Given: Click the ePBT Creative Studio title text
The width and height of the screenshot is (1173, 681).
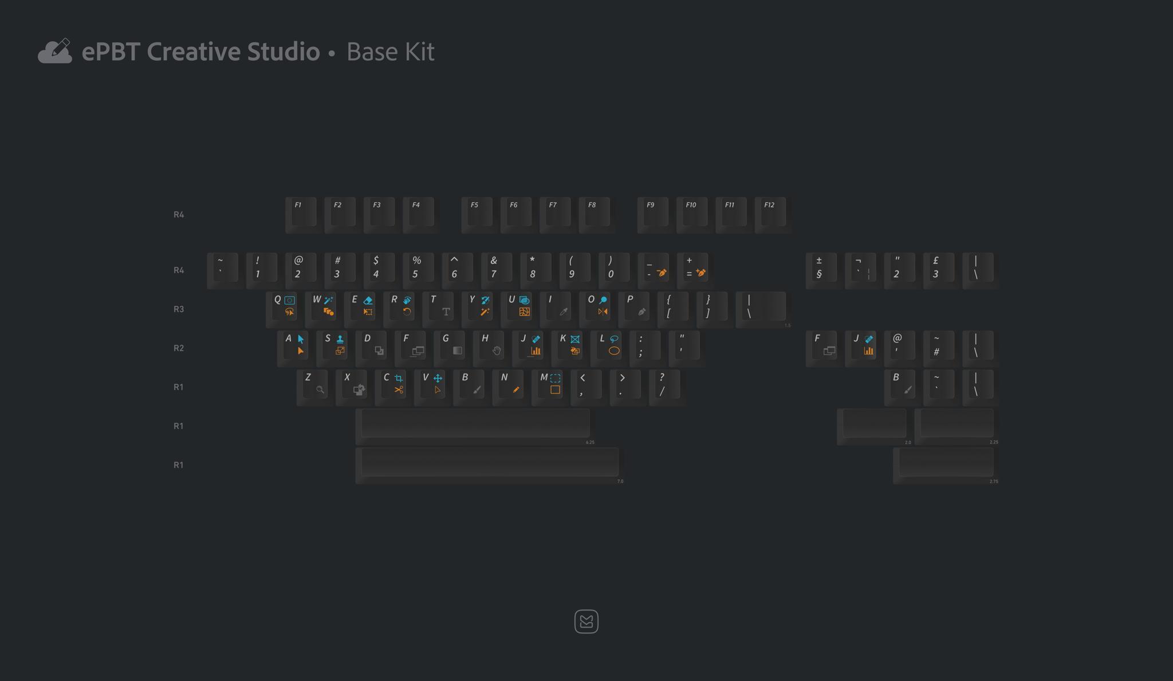Looking at the screenshot, I should [x=201, y=52].
